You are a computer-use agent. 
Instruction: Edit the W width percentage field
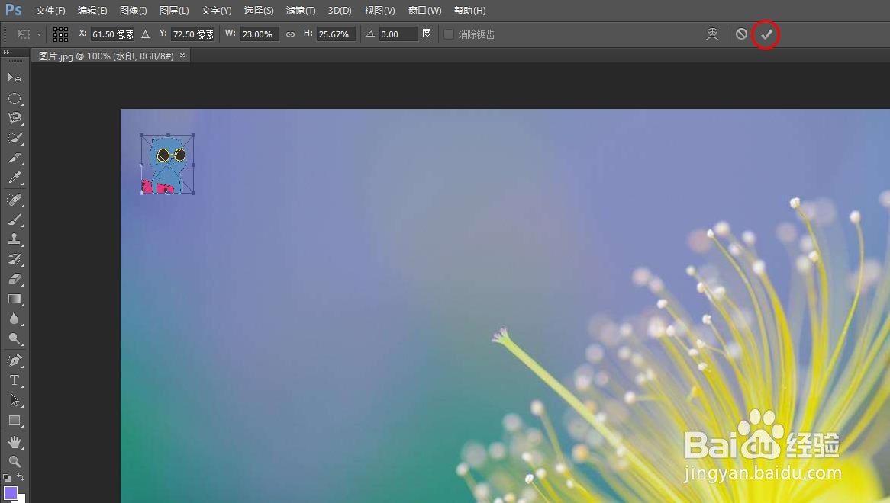click(x=260, y=34)
